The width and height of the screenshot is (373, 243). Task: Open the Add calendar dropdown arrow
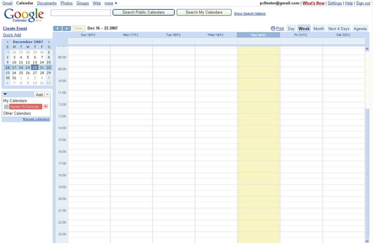[x=48, y=94]
